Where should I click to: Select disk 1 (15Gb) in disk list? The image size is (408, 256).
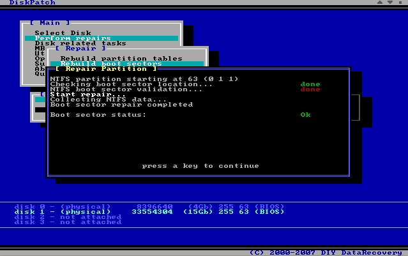pos(146,211)
